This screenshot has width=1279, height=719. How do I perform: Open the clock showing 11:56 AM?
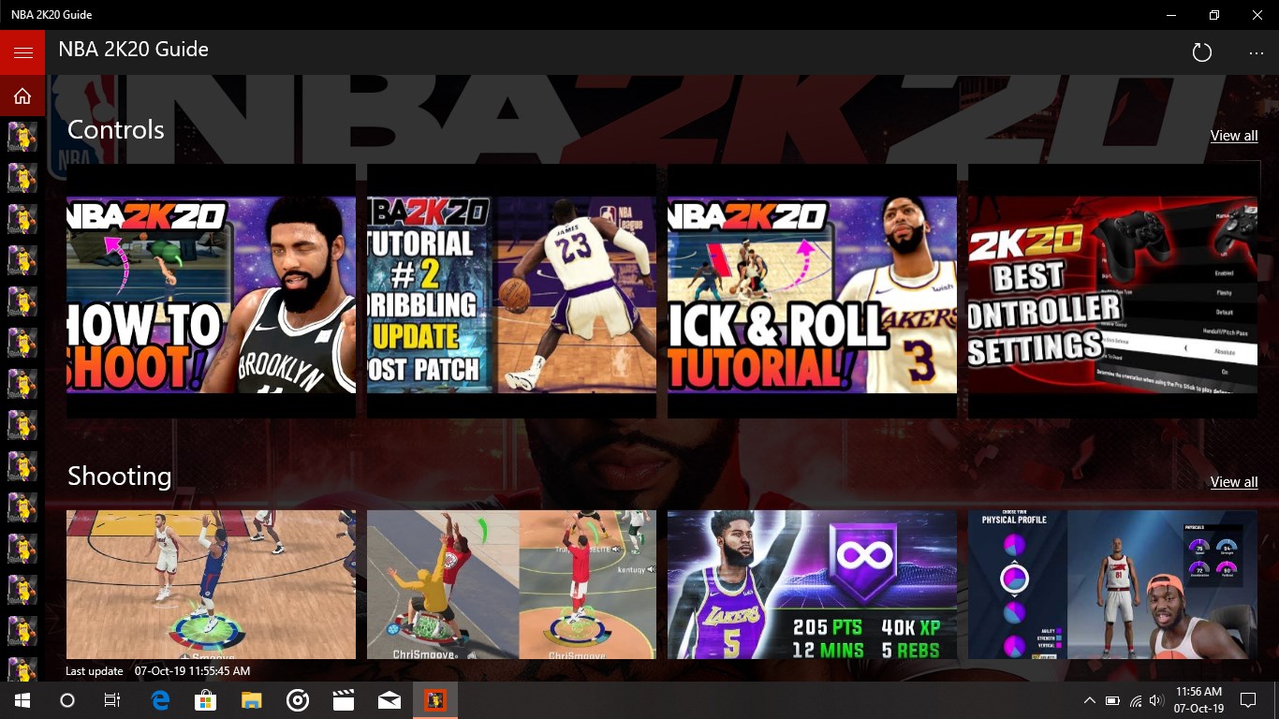click(1199, 700)
